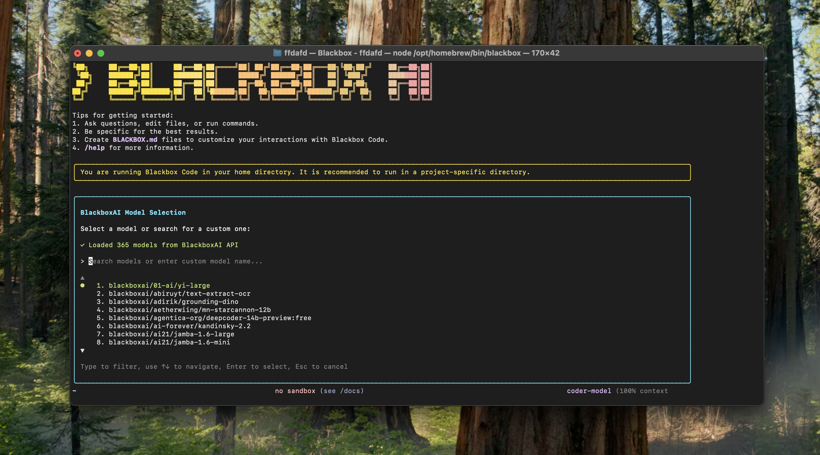Click the red close window button

tap(78, 53)
